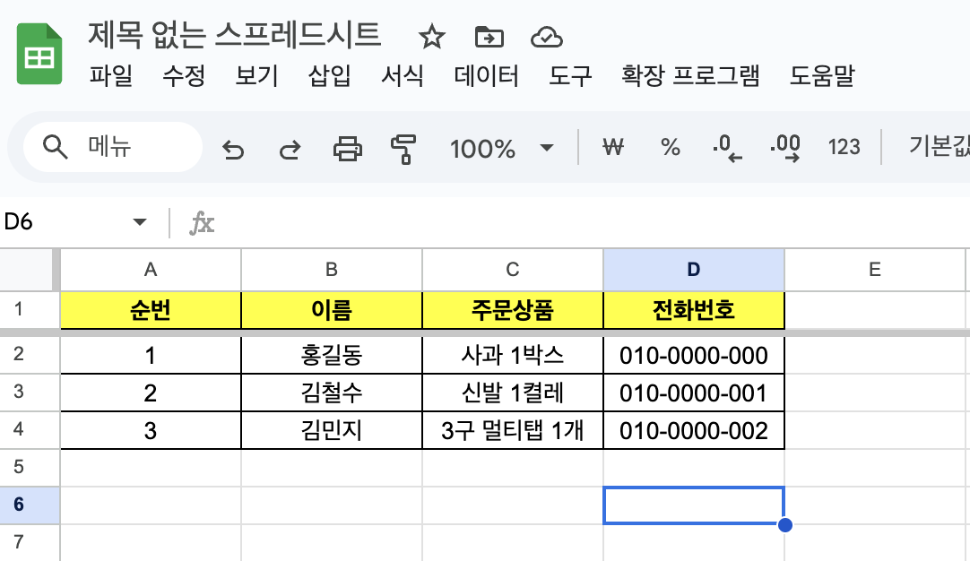Star this spreadsheet as favorite
This screenshot has width=970, height=561.
[432, 38]
